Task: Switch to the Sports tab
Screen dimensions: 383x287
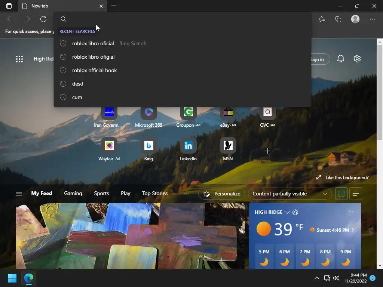Action: 101,193
